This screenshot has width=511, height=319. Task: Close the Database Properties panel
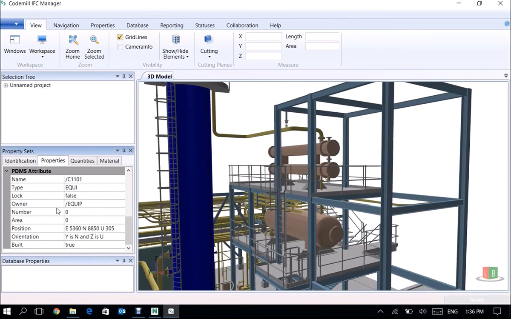tap(131, 261)
